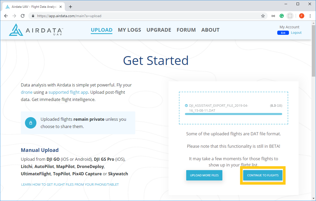The image size is (316, 201).
Task: Minimize the Chrome window
Action: tap(286, 4)
